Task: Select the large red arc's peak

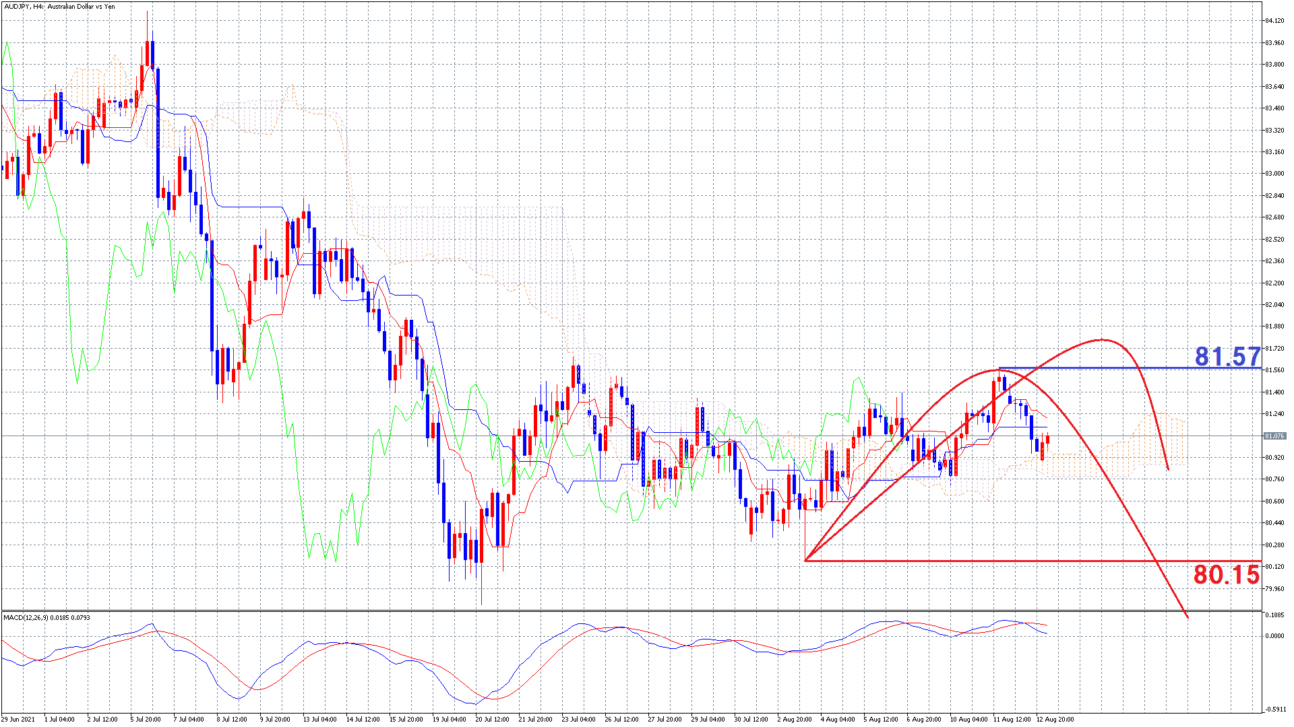Action: pyautogui.click(x=1102, y=340)
